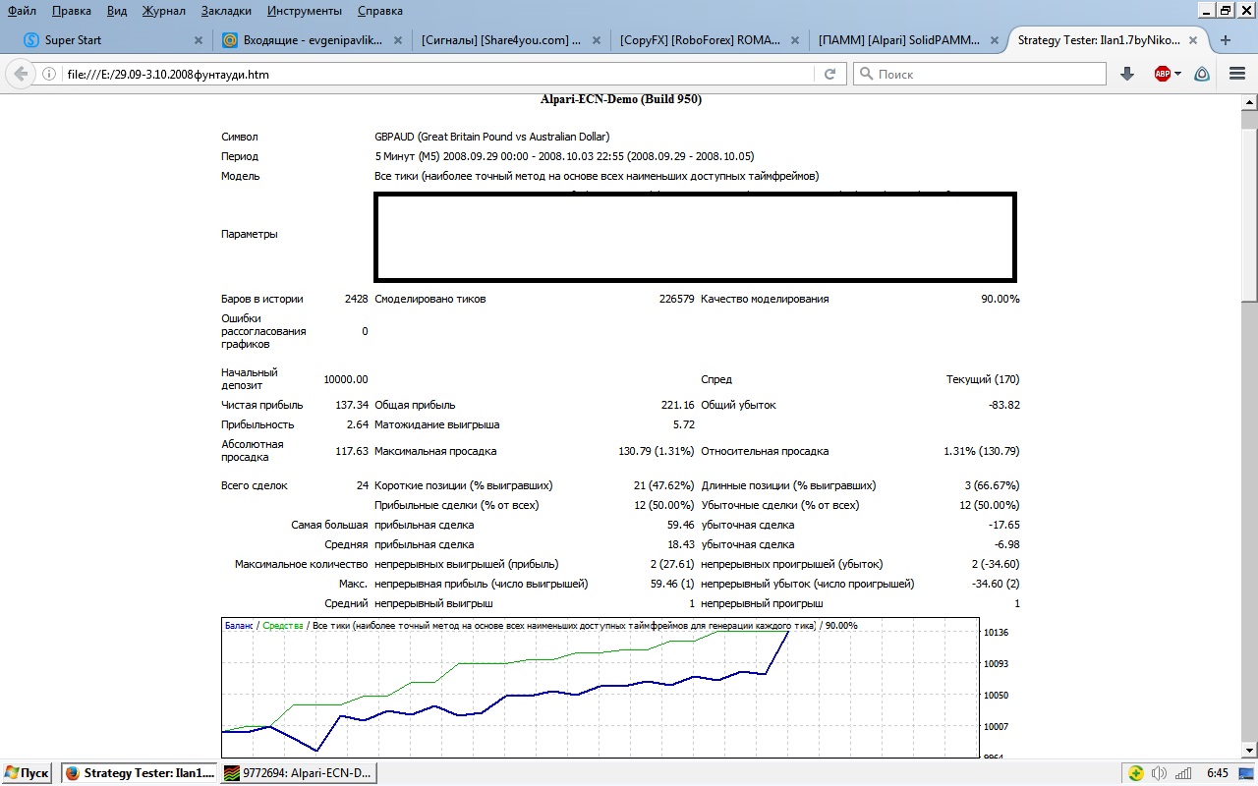Viewport: 1258px width, 786px height.
Task: Select the Strategy Tester Ilan1.7 tab
Action: pos(1109,40)
